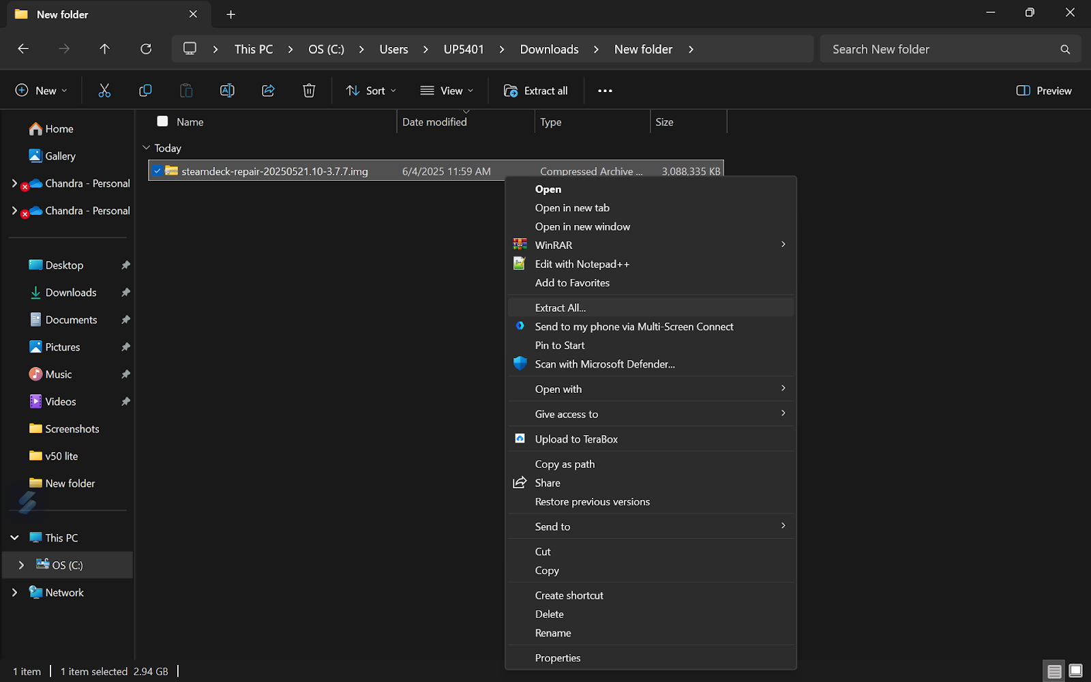Open Gallery in navigation pane

[52, 156]
